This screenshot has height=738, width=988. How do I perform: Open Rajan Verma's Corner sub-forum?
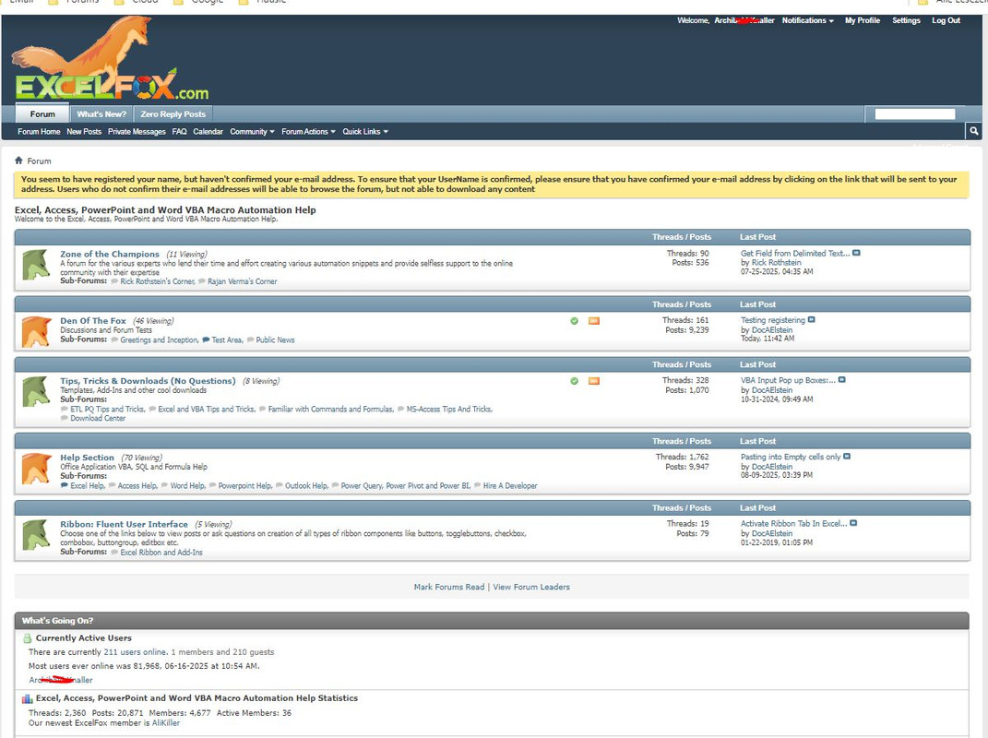point(242,281)
